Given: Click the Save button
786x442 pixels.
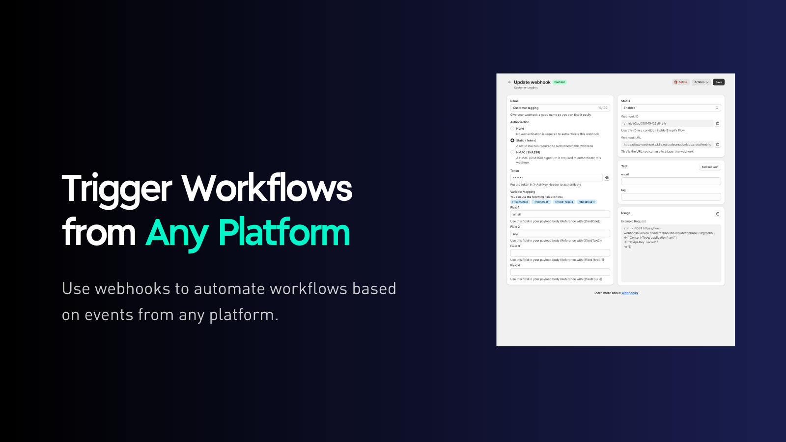Looking at the screenshot, I should [718, 82].
